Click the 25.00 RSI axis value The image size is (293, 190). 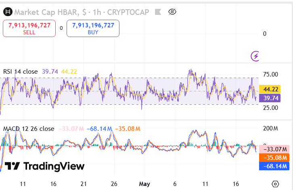pos(270,108)
